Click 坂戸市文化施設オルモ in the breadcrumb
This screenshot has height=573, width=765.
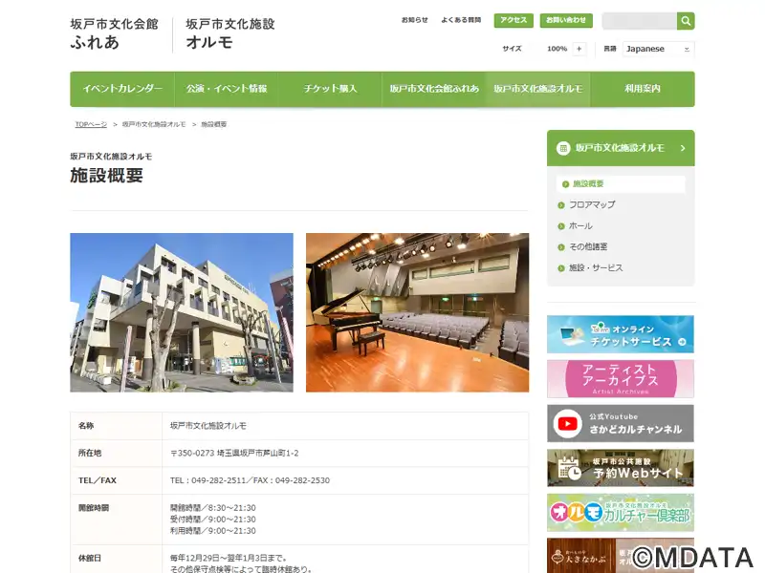pos(154,125)
